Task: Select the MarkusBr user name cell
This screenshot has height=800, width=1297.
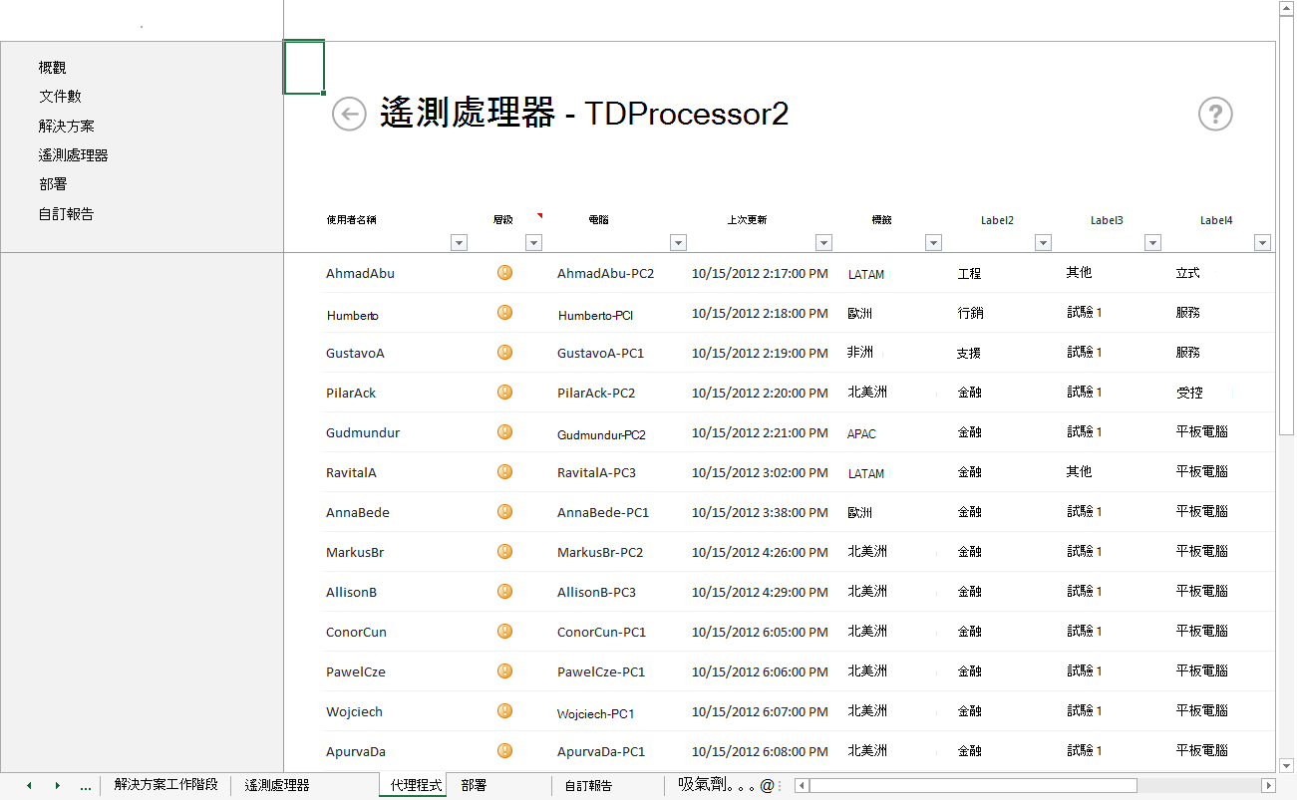Action: [355, 552]
